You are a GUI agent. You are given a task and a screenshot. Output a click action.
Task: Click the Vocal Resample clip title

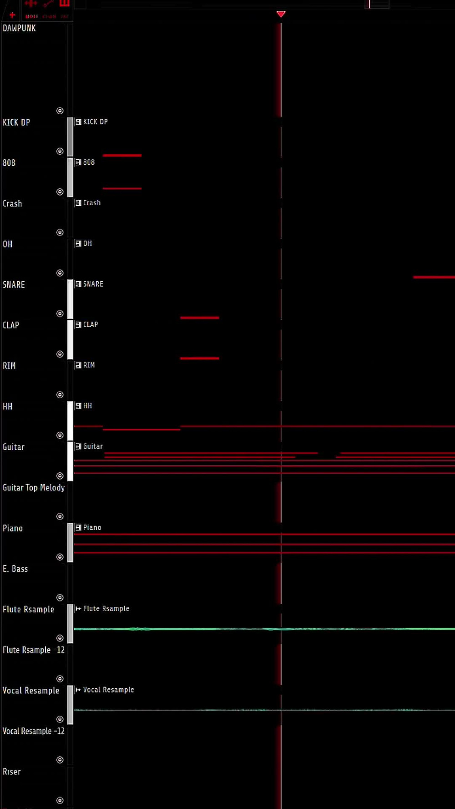pos(108,690)
